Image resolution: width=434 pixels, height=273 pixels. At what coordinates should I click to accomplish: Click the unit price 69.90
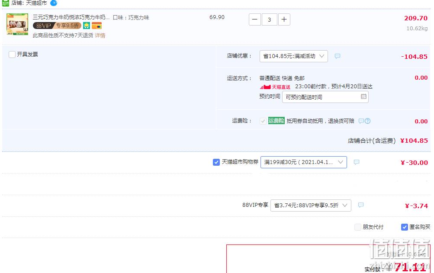[x=217, y=17]
